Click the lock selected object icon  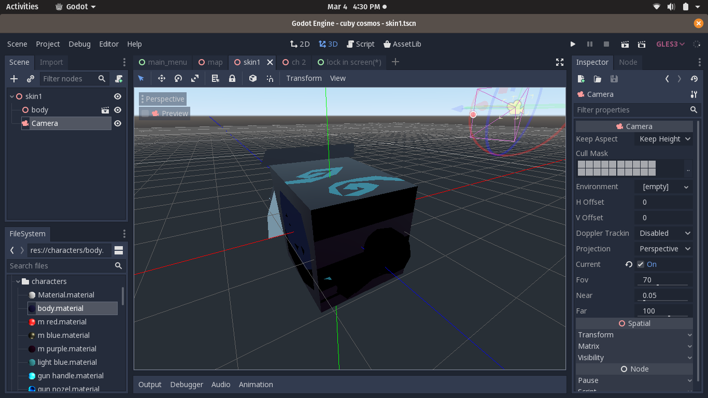(x=232, y=78)
